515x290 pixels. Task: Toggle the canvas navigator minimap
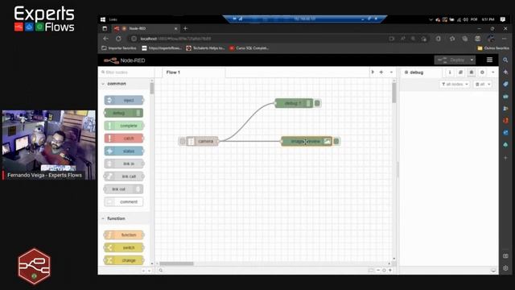click(371, 271)
